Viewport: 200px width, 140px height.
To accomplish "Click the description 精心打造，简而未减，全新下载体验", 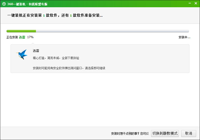I will (x=56, y=58).
